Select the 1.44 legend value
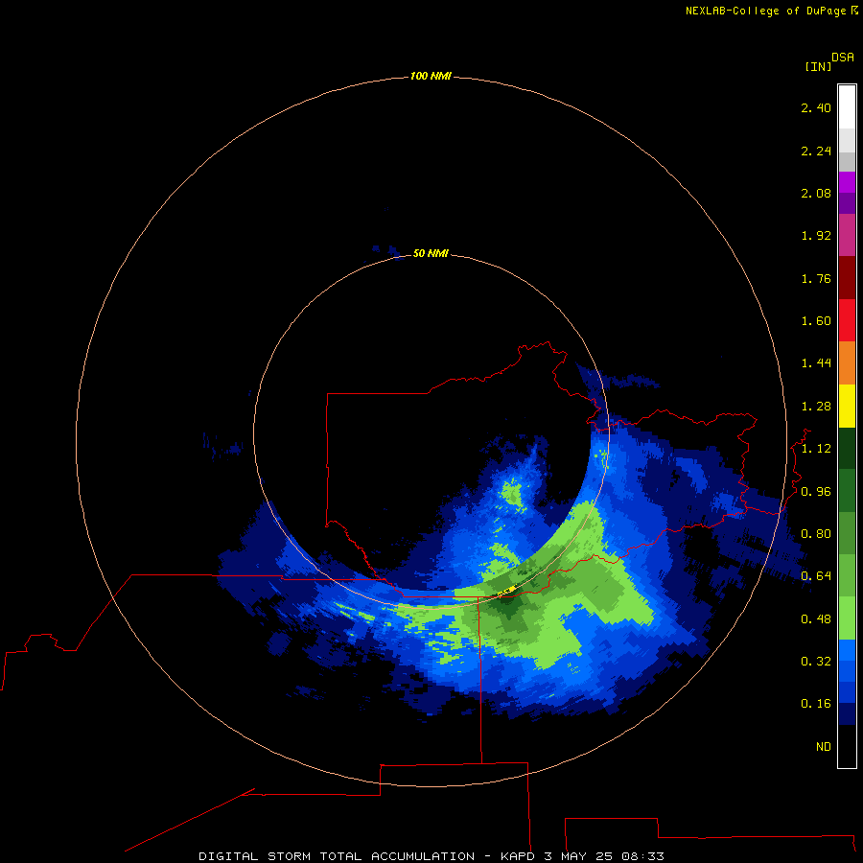The image size is (863, 863). click(816, 363)
